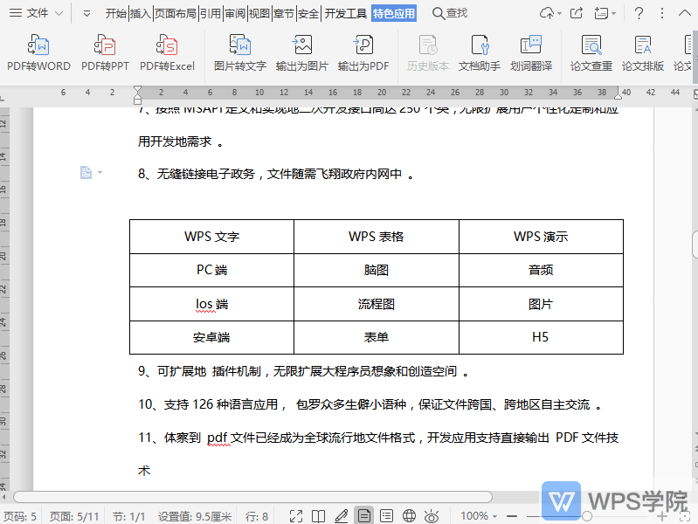Launch 图片转文字 image-to-text tool
698x524 pixels.
click(240, 53)
